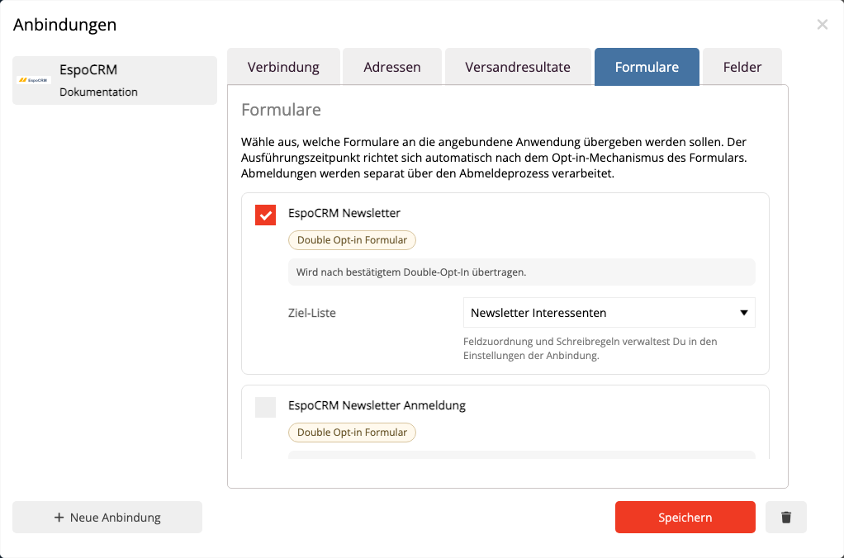
Task: Click the 'EspoCRM Newsletter Anmeldung' form title
Action: coord(377,405)
